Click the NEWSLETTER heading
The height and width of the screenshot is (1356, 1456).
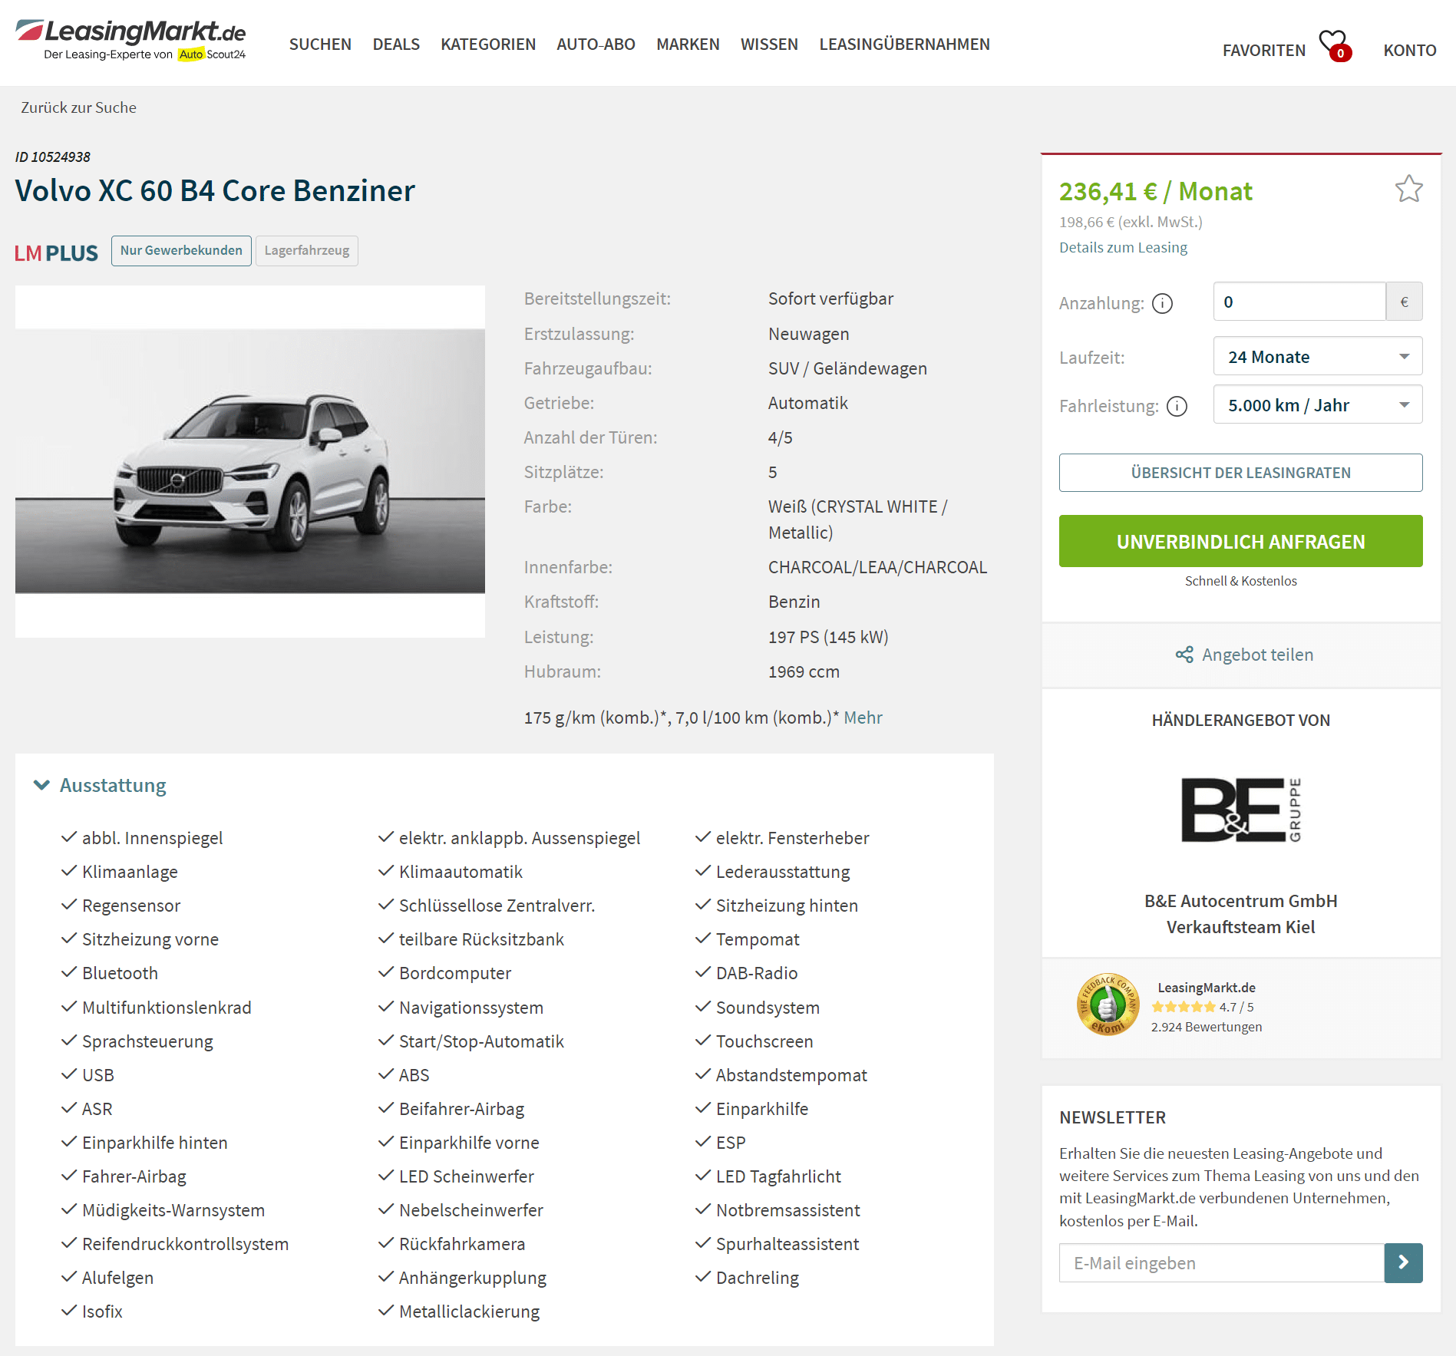click(1112, 1118)
